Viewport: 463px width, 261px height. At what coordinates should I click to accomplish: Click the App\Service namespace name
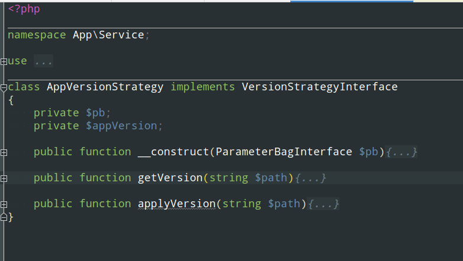coord(108,35)
